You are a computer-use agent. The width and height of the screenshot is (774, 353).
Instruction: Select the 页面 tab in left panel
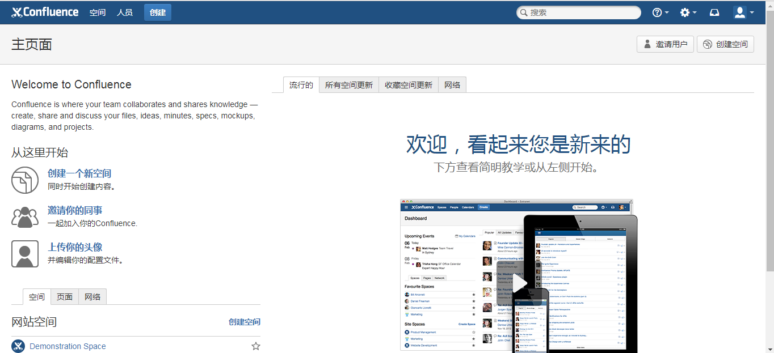(65, 297)
